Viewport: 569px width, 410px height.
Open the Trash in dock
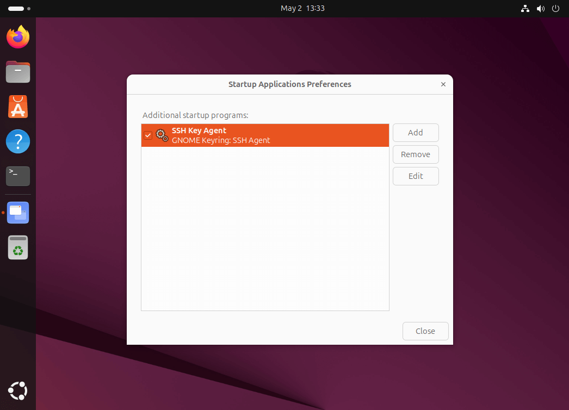18,247
